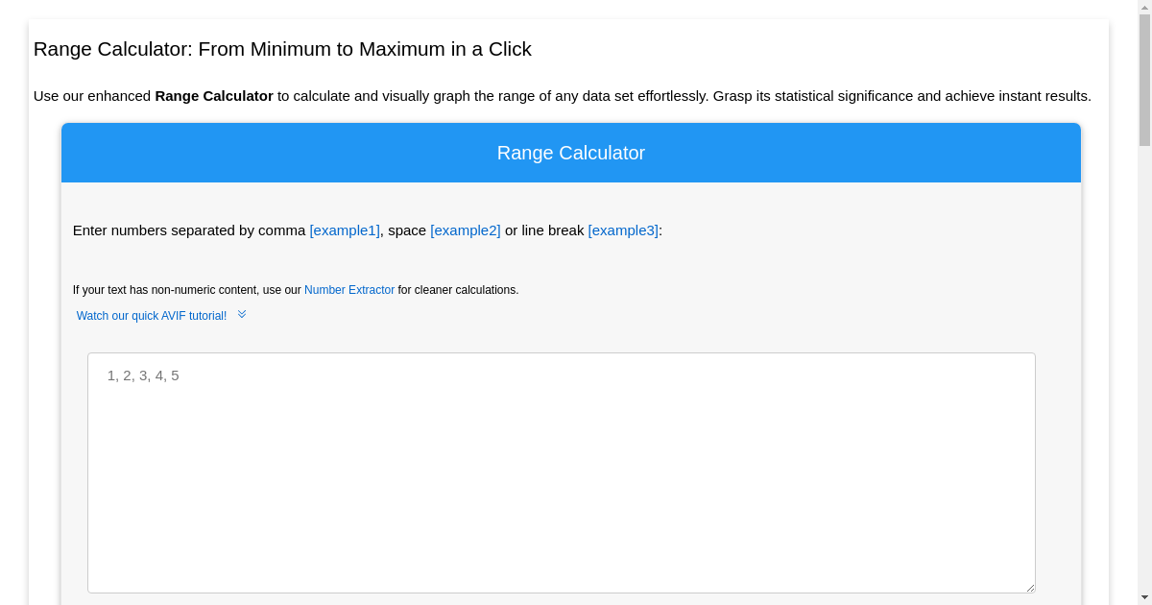Click inside the numbers input textarea

coord(562,471)
